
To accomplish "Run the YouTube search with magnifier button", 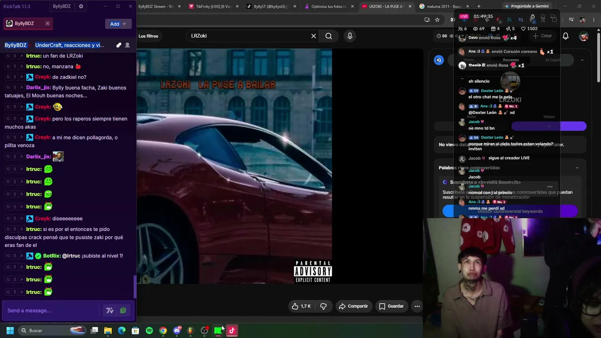I will tap(329, 36).
